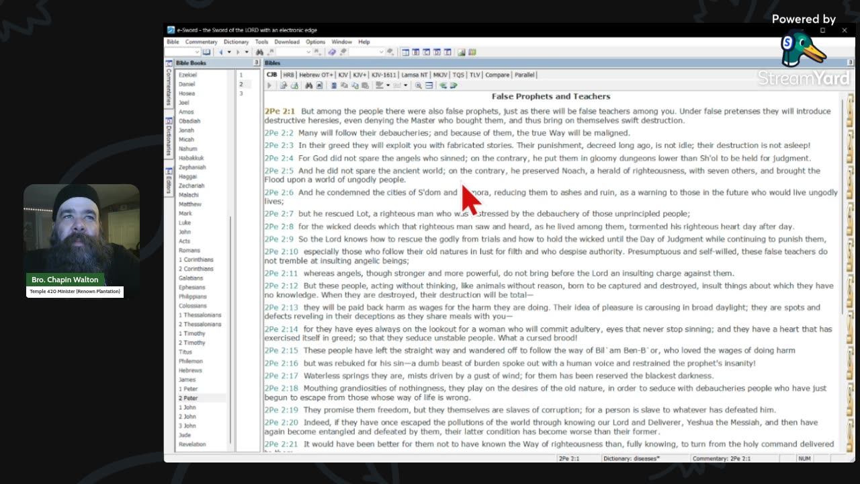Select the layout icon marked D

tap(437, 52)
